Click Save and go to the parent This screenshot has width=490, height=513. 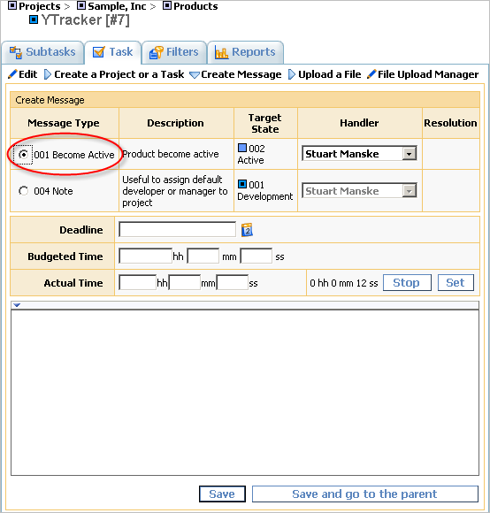pyautogui.click(x=364, y=494)
